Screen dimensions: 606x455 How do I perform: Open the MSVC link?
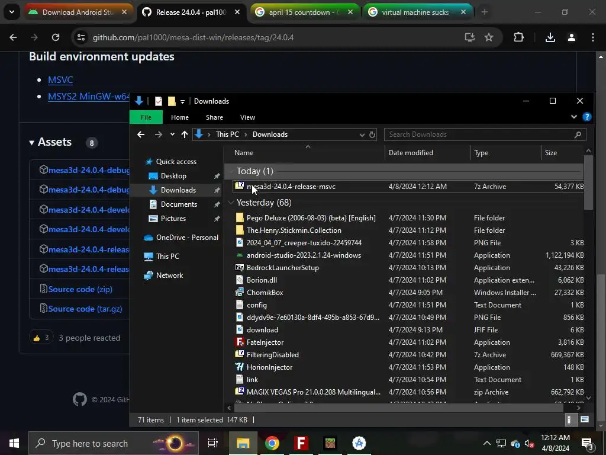tap(60, 80)
